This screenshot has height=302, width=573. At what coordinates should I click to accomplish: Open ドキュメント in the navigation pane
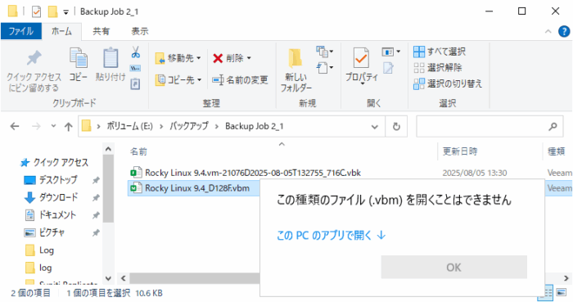click(51, 215)
